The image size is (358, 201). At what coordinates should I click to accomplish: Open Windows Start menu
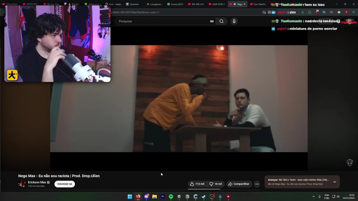coord(130,197)
